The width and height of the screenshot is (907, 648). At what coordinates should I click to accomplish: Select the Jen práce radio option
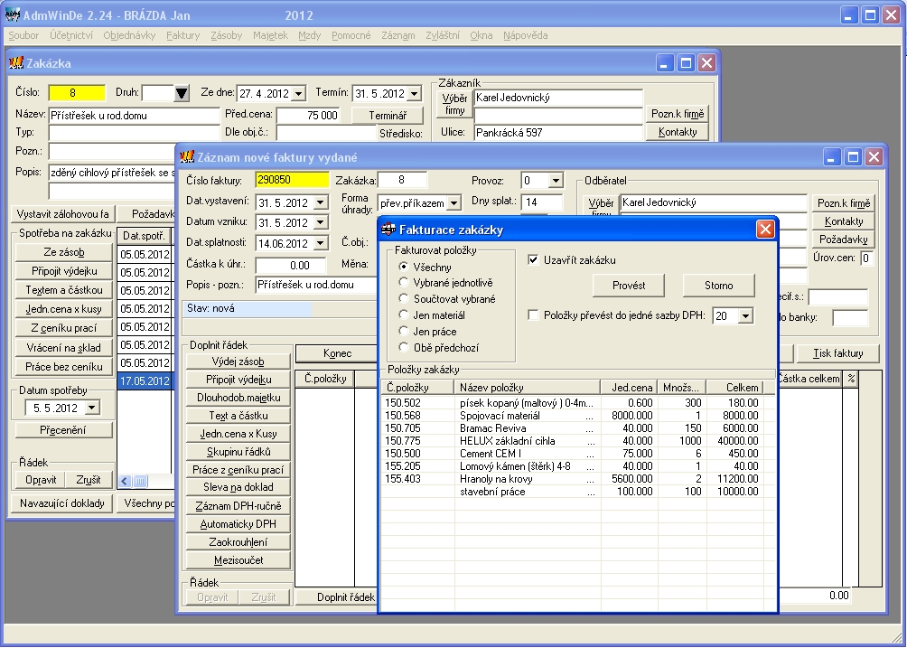pyautogui.click(x=404, y=332)
